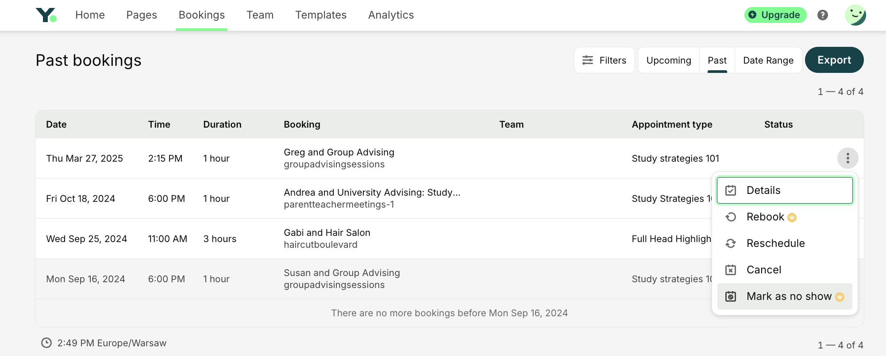Image resolution: width=886 pixels, height=356 pixels.
Task: Click the calendar-check icon beside Details
Action: click(x=731, y=190)
